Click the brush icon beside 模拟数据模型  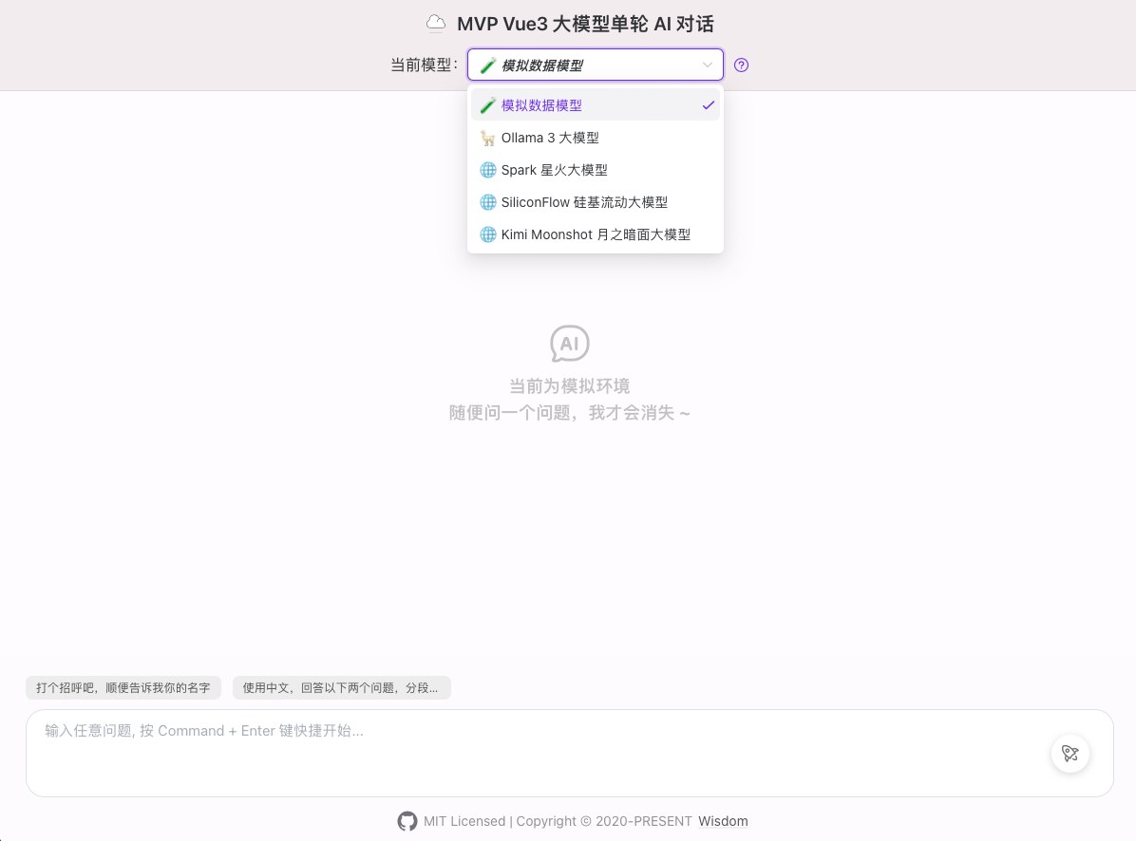pos(487,65)
